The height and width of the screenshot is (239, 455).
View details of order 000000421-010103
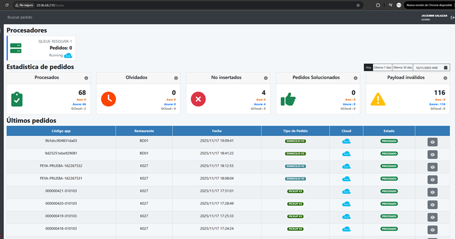pos(433,192)
